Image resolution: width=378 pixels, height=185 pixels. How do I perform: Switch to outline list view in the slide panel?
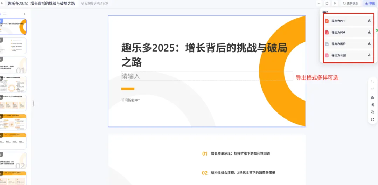coord(5,14)
